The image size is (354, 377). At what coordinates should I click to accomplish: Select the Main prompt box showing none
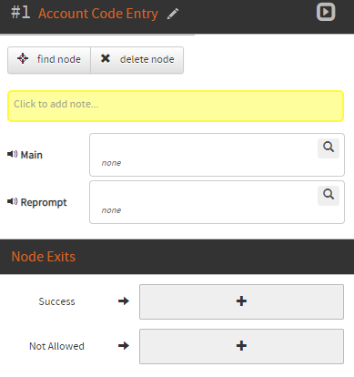point(217,155)
